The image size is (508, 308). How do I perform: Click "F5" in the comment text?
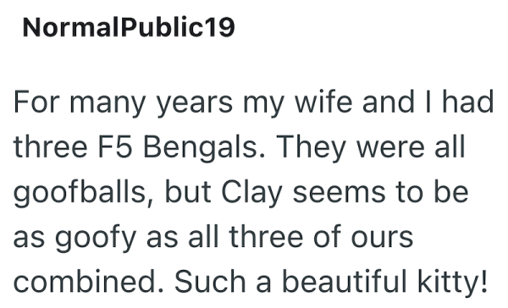(115, 146)
